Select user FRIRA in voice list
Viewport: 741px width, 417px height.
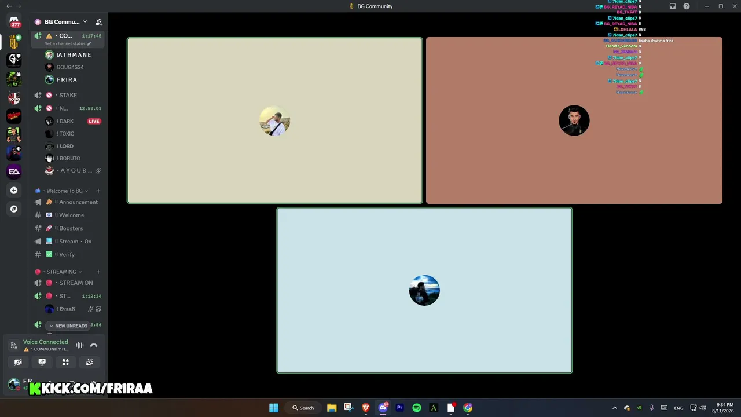(x=68, y=79)
